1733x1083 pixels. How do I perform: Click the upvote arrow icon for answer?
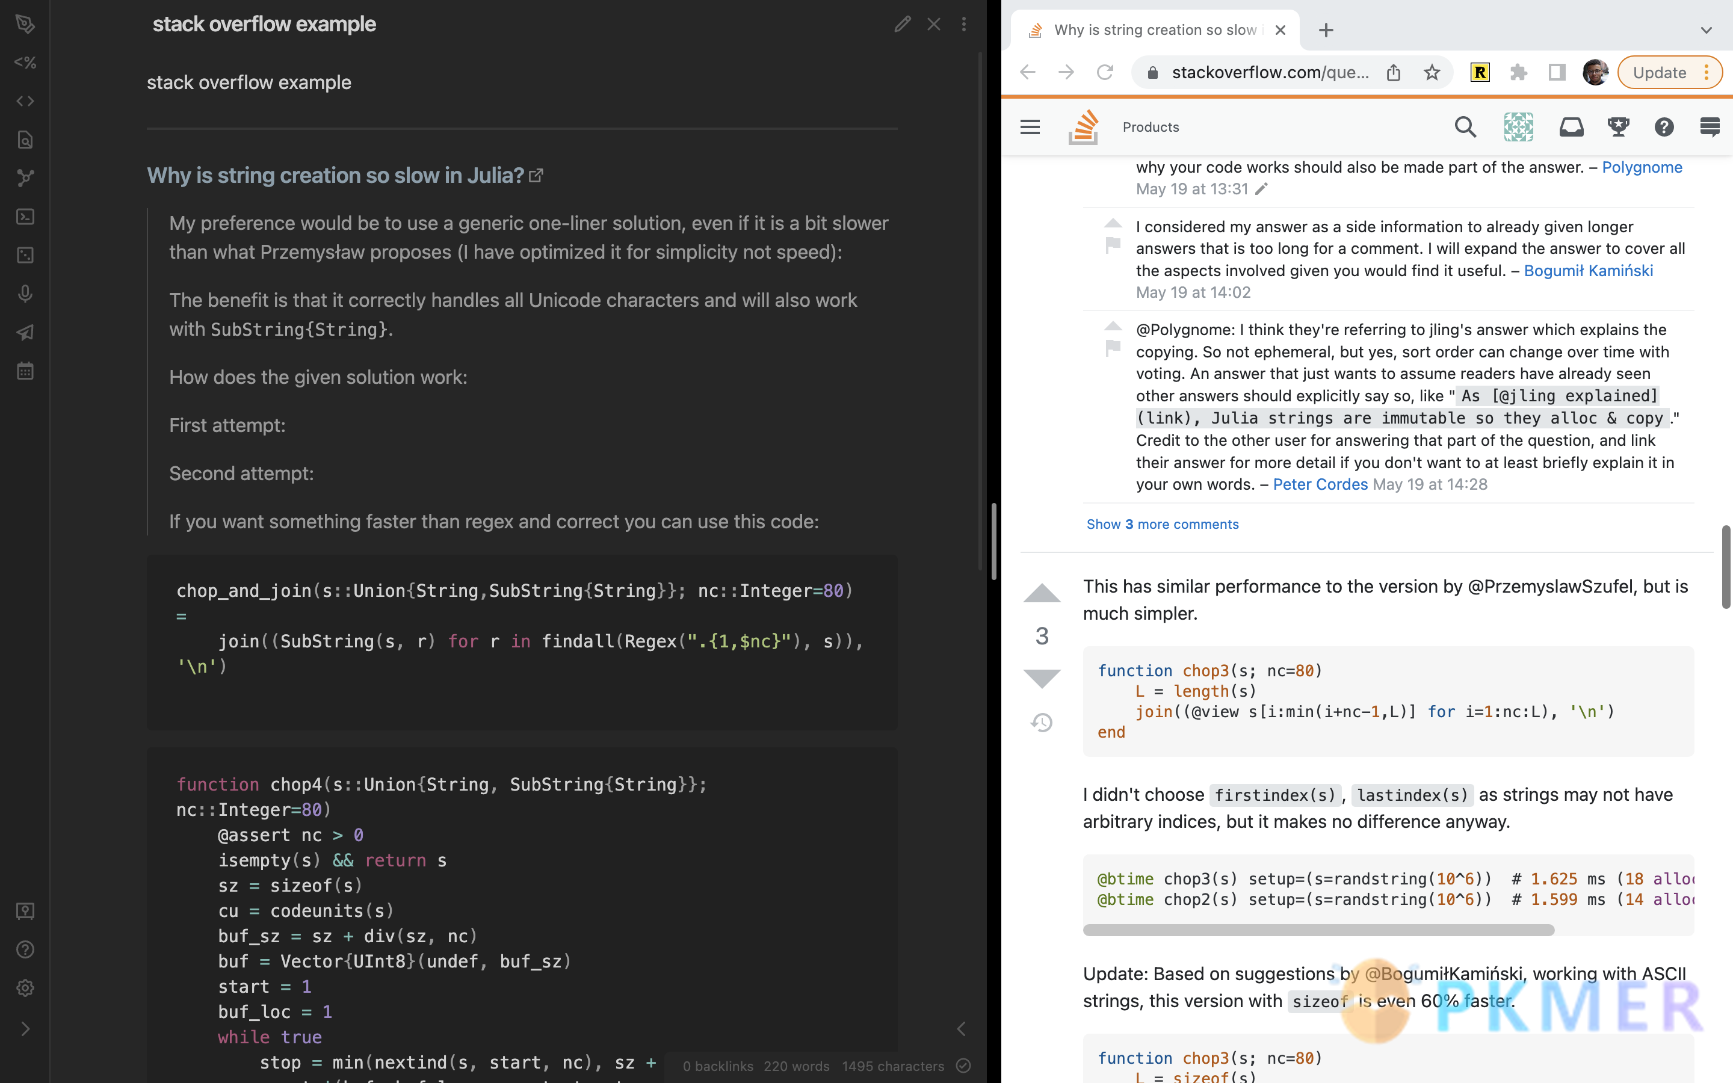[x=1040, y=593]
